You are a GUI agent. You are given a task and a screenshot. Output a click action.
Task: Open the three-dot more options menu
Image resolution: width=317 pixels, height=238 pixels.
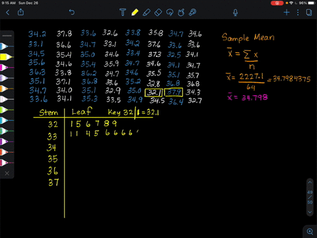(x=298, y=13)
